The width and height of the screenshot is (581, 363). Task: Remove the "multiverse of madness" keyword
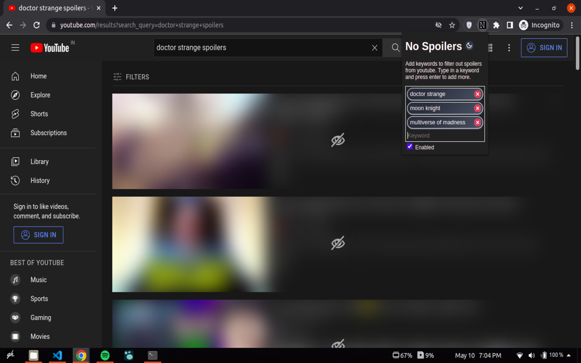coord(477,123)
